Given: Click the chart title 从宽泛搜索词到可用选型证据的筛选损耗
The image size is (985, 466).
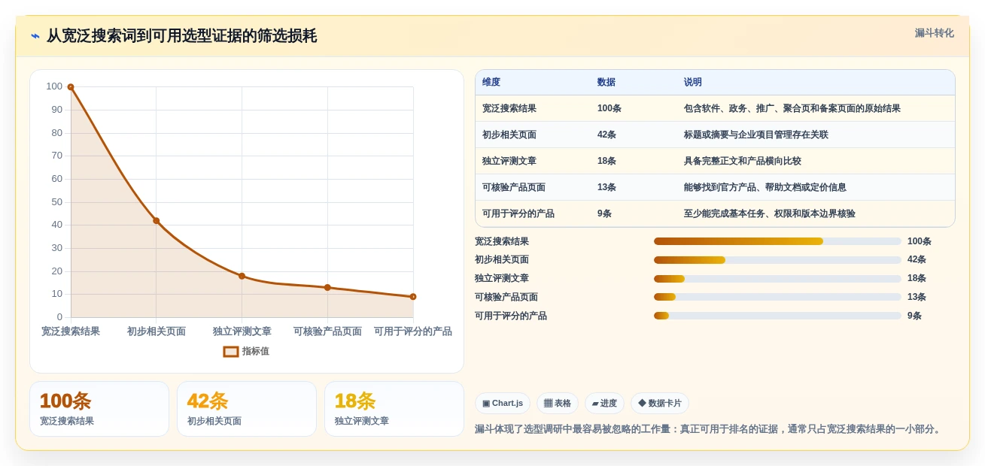Looking at the screenshot, I should click(x=181, y=36).
